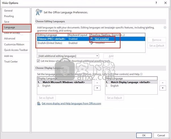The width and height of the screenshot is (171, 139).
Task: Toggle the download additional proofing tools checkbox
Action: click(38, 61)
